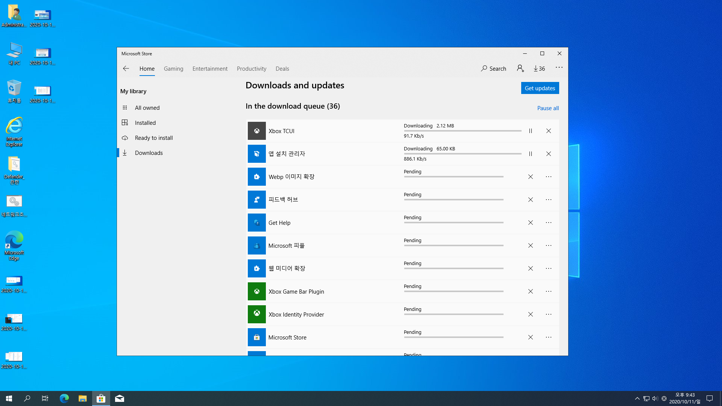Click the Xbox TCUI download progress bar
This screenshot has width=722, height=406.
(462, 131)
